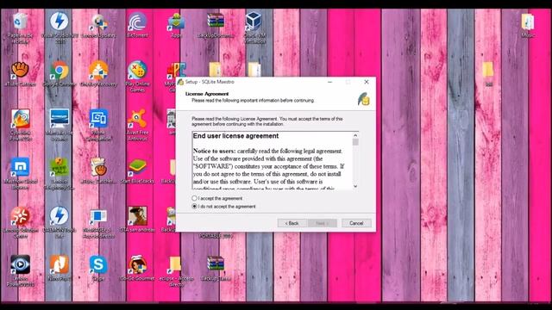Select the Phone Companion desktop icon
This screenshot has height=310, width=552.
click(x=98, y=119)
